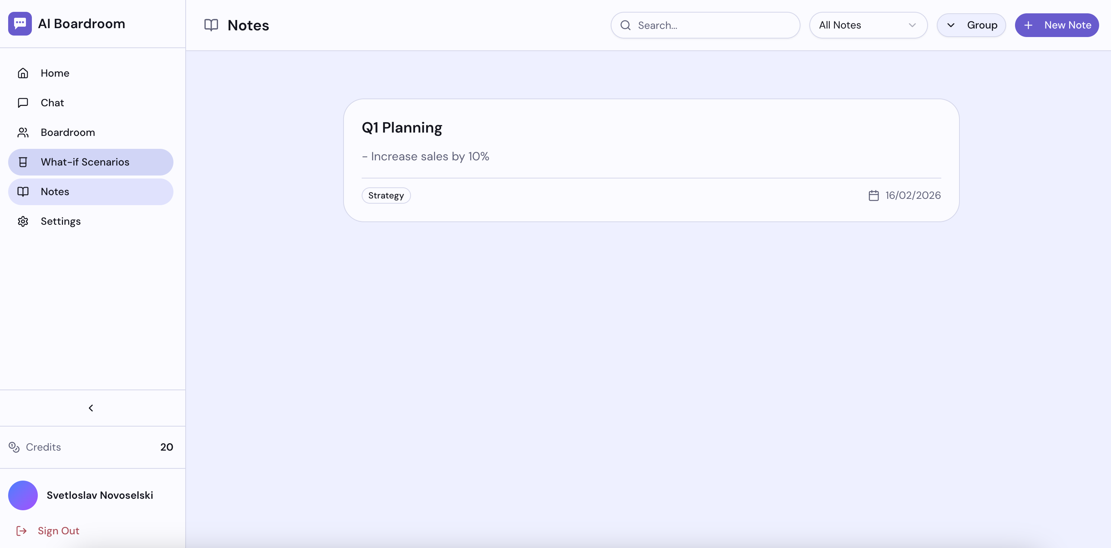Collapse the sidebar with the left arrow
The width and height of the screenshot is (1111, 548).
[x=91, y=408]
